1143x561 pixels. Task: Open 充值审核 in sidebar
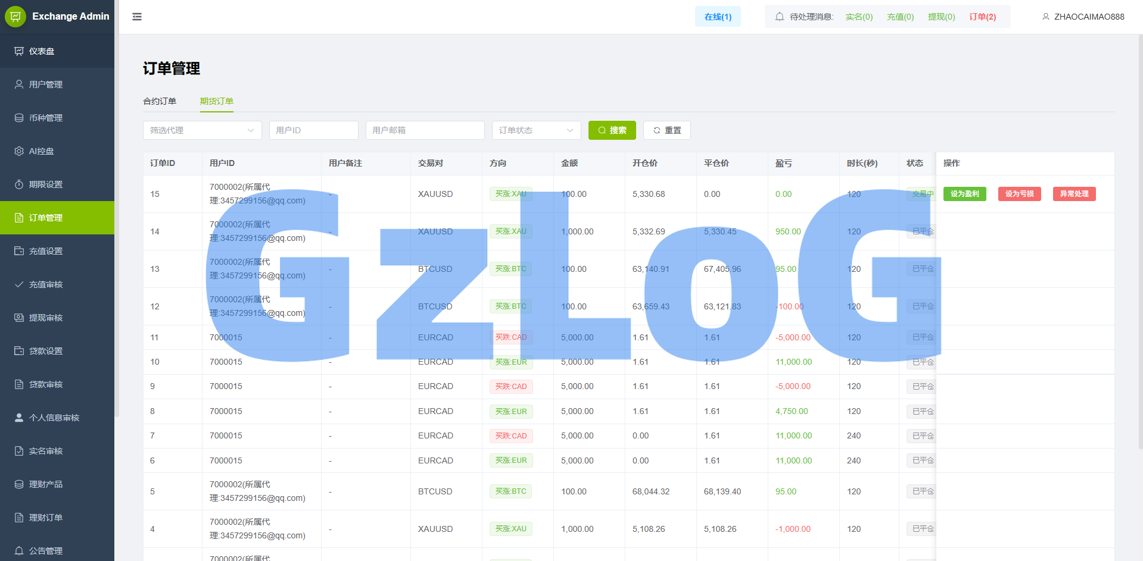[45, 284]
